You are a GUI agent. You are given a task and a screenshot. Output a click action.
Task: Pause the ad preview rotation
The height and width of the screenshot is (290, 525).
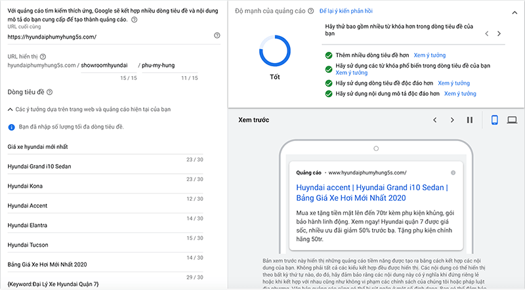pos(470,120)
